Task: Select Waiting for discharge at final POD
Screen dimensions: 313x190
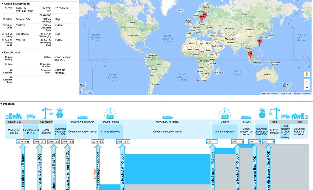Action: [262, 131]
